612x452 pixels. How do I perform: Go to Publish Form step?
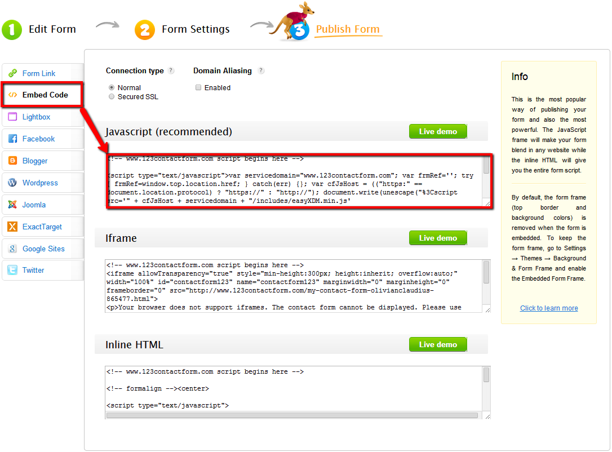[348, 29]
